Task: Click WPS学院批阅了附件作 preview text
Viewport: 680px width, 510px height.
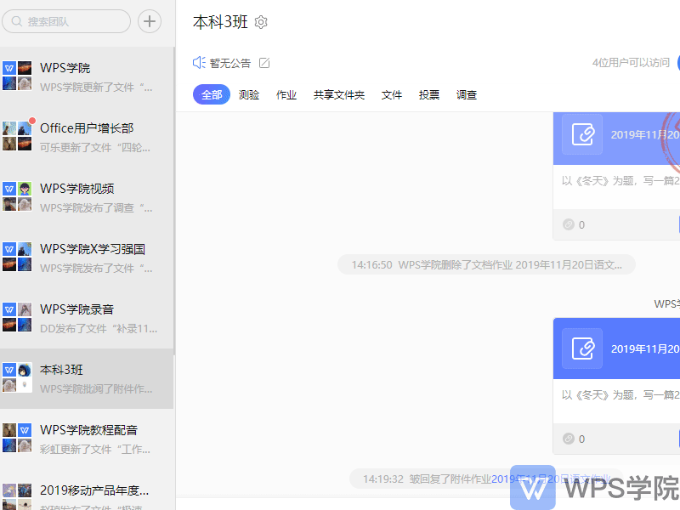Action: click(x=96, y=389)
